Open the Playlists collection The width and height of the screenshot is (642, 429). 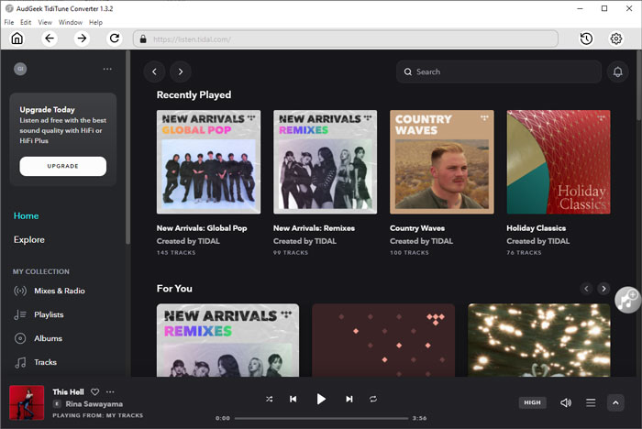tap(49, 314)
